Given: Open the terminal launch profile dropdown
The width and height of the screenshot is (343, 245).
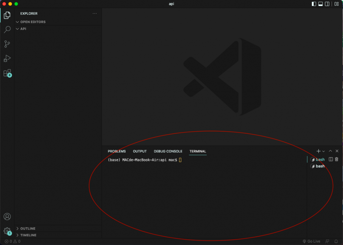Looking at the screenshot, I should (x=324, y=151).
